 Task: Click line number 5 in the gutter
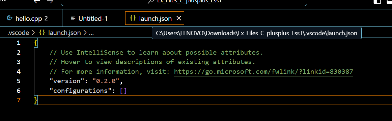point(19,81)
